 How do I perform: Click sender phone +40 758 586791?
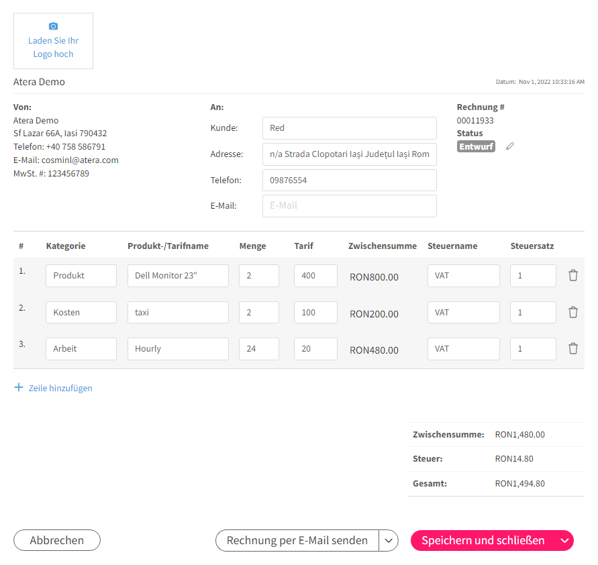(x=76, y=147)
